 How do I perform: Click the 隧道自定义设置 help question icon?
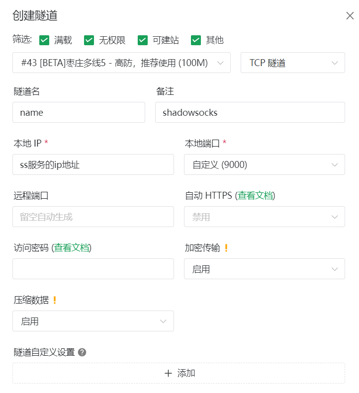tap(82, 352)
